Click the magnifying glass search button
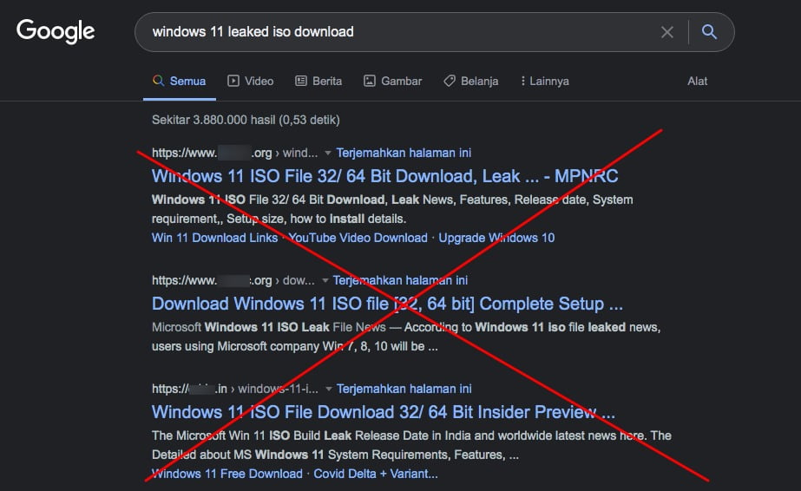This screenshot has width=801, height=491. pos(708,31)
